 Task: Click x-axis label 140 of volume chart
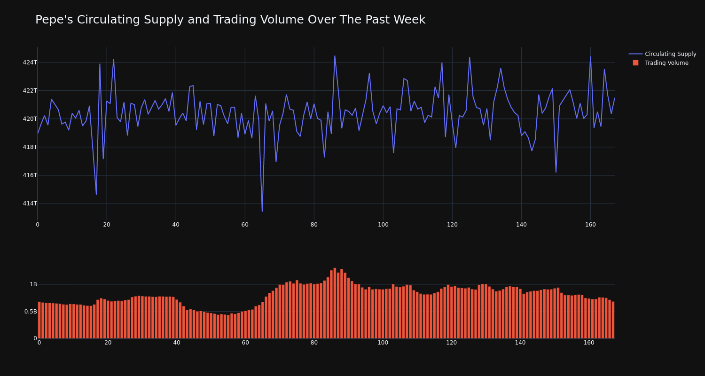click(x=520, y=343)
